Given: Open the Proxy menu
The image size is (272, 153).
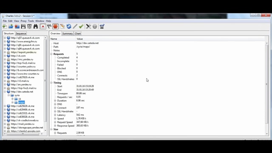Looking at the screenshot, I should 23,21.
